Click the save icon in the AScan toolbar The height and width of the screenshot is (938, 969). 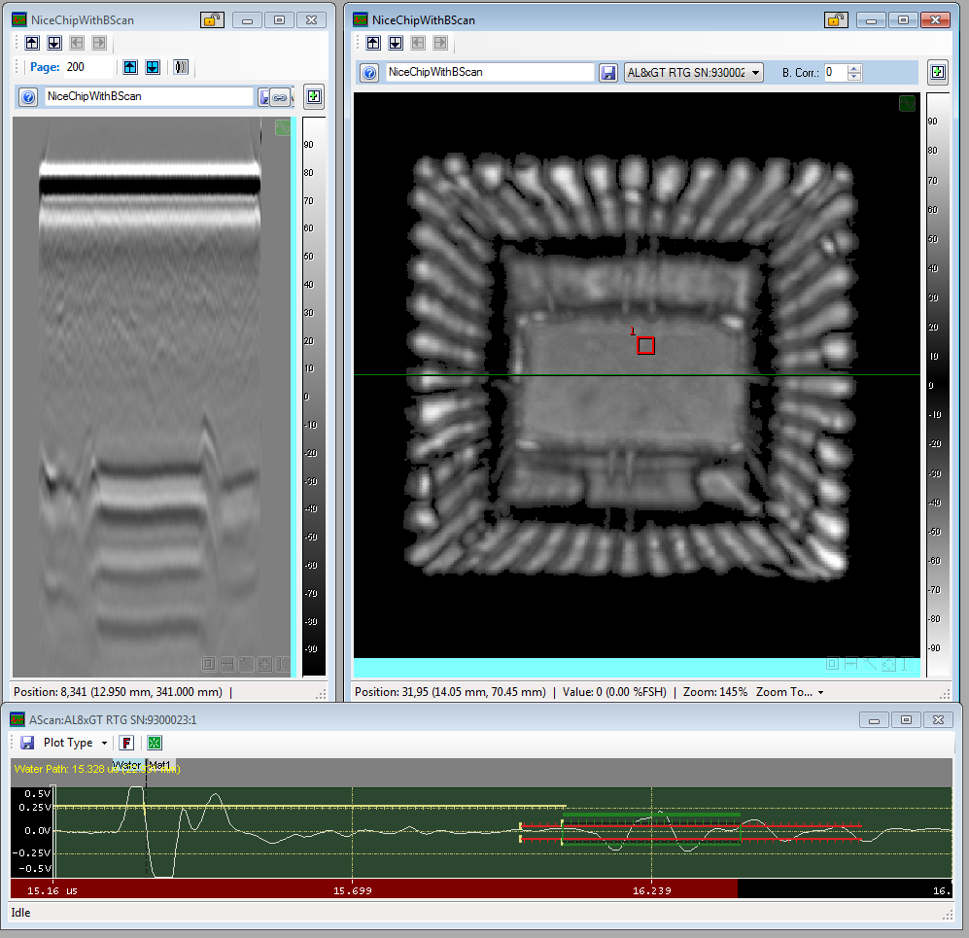(27, 743)
